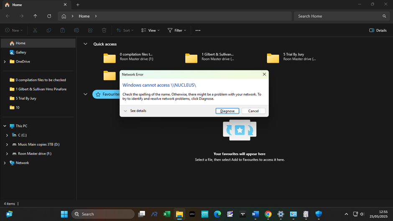Close the Network Error dialog with X
The height and width of the screenshot is (221, 393).
pyautogui.click(x=264, y=74)
